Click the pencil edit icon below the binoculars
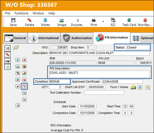This screenshot has height=133, width=154. [7, 67]
